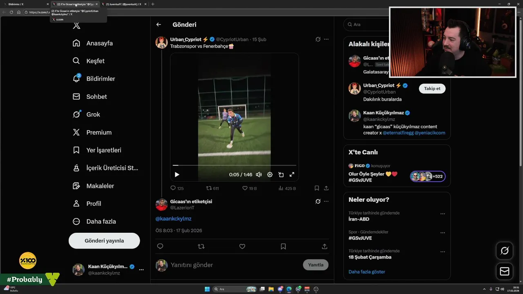Screen dimensions: 523x294
Task: Share Urban_Cypriot's video post
Action: point(326,188)
